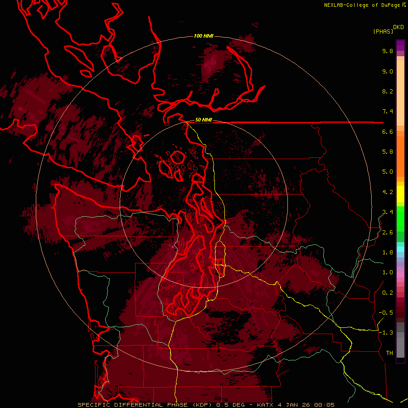408x408 pixels.
Task: Select the [PHAS] legend unit label
Action: [383, 31]
